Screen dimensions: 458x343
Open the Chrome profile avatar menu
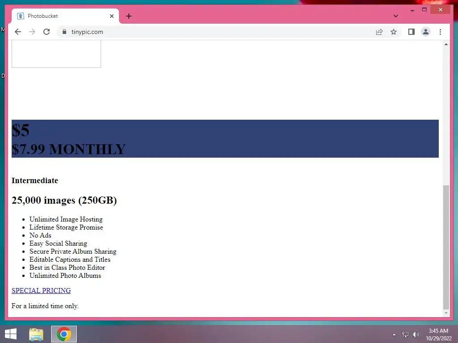pos(426,32)
